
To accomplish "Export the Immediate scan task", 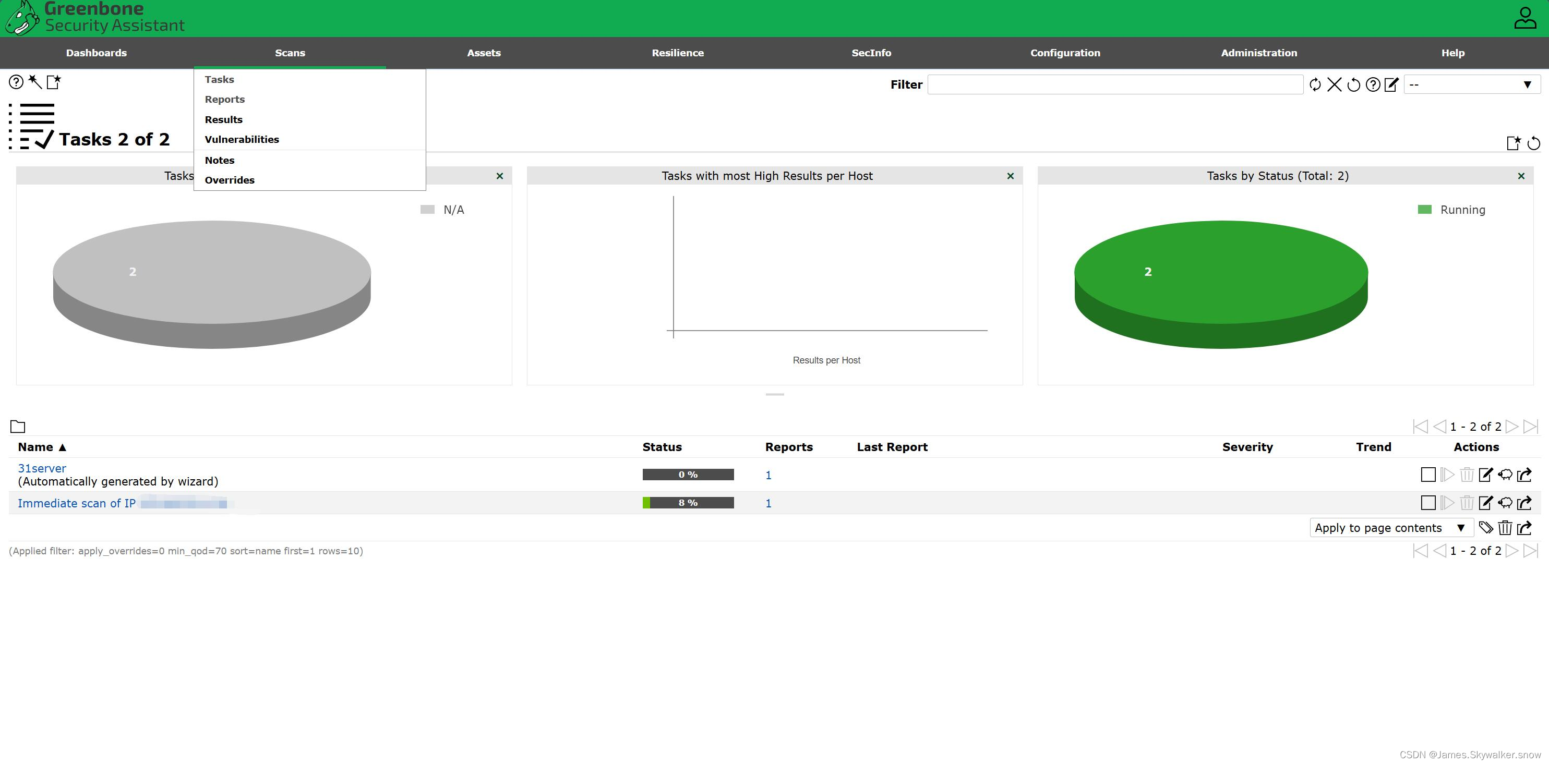I will tap(1524, 503).
